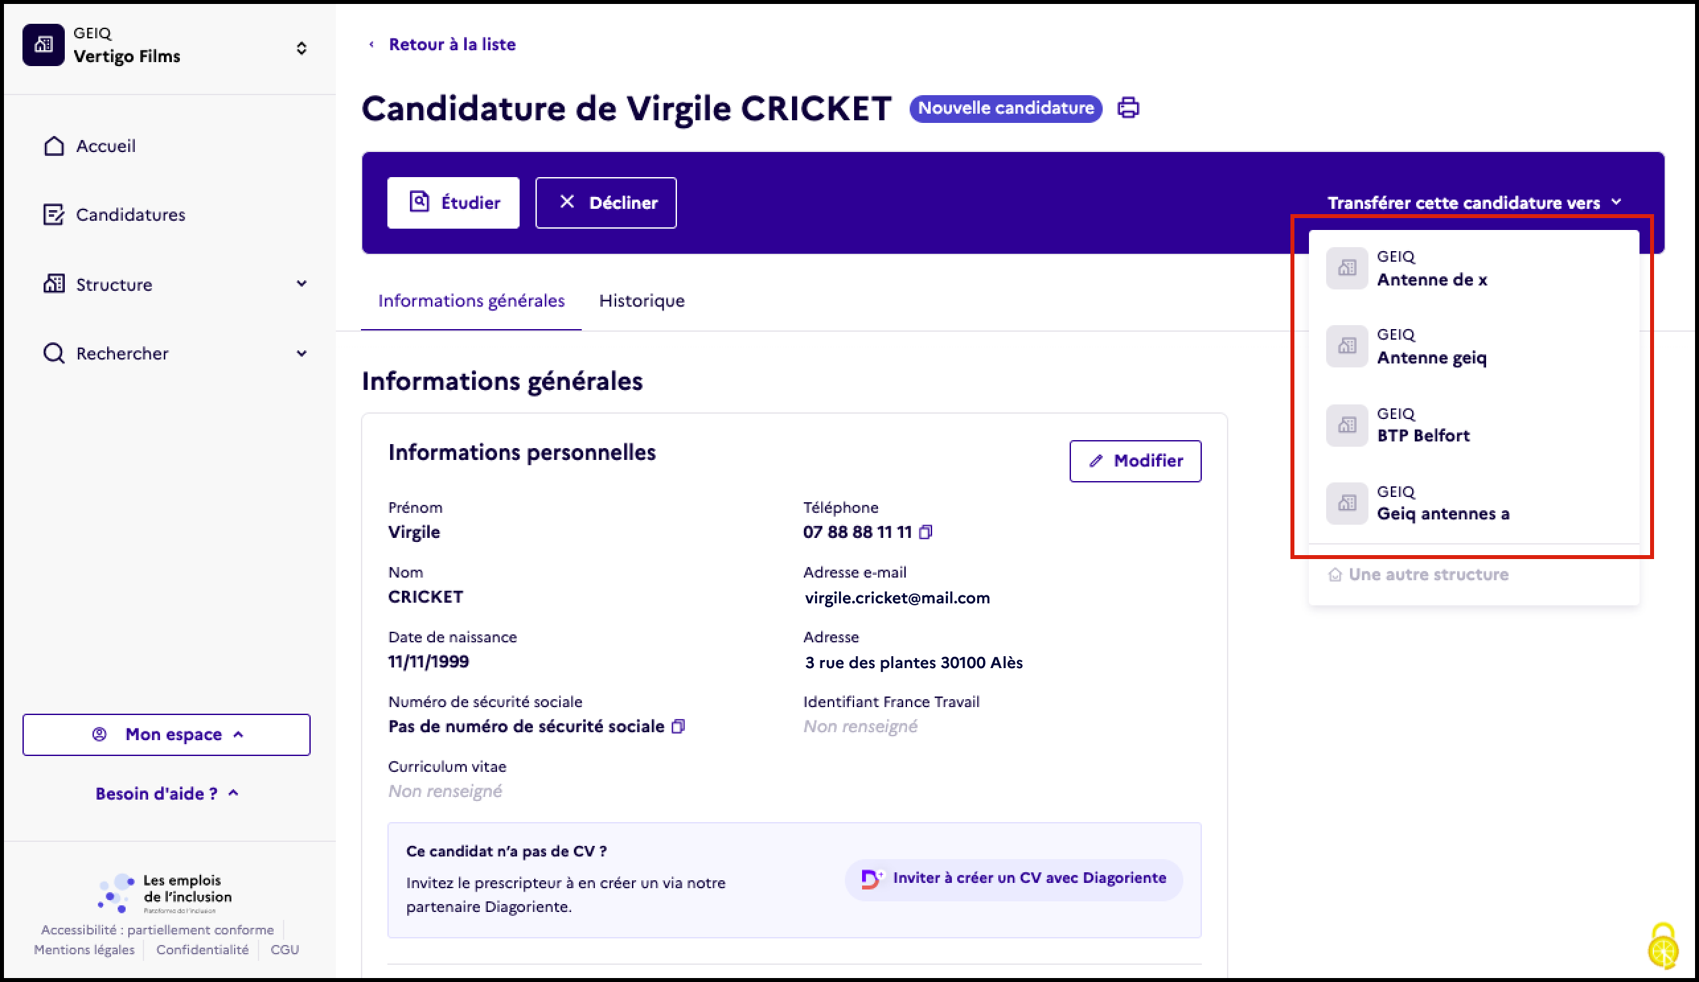Click the Les emplois de l'inclusion logo

click(x=164, y=893)
